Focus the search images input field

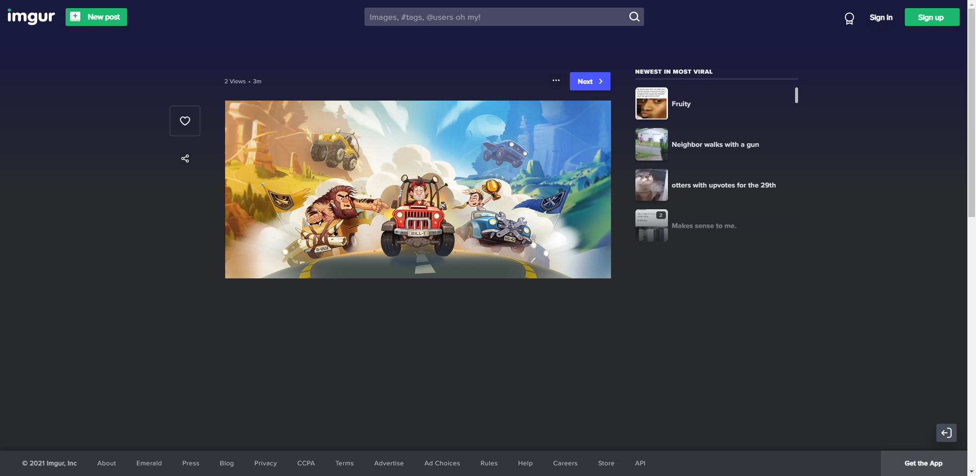click(496, 17)
